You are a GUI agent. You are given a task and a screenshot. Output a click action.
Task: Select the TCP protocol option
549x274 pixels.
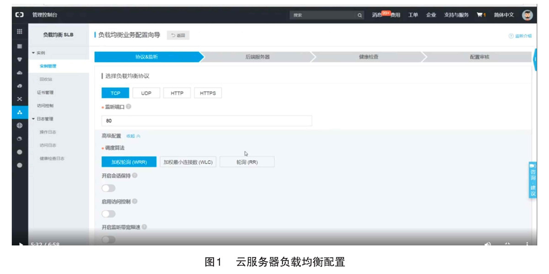[115, 93]
